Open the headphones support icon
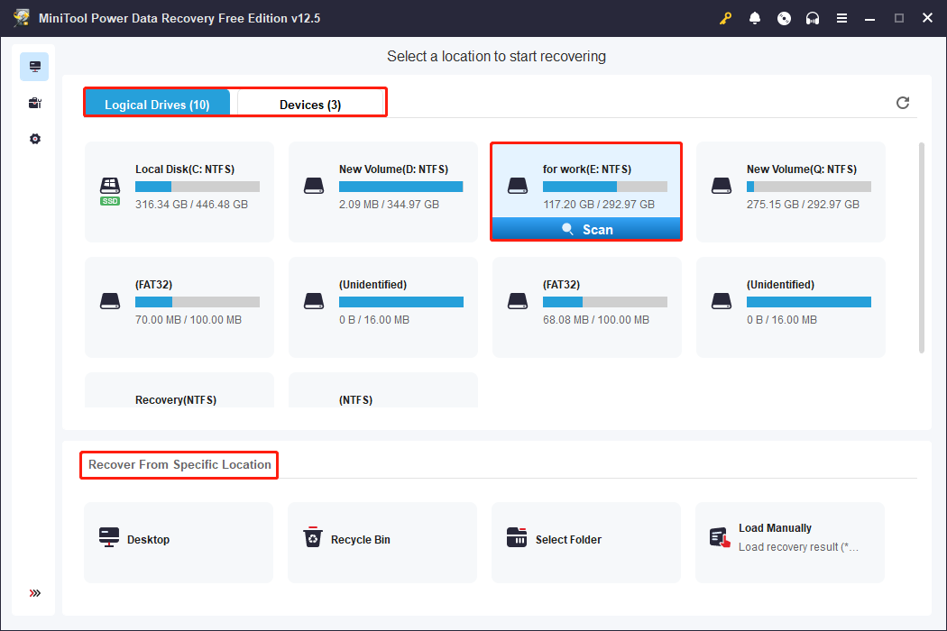This screenshot has width=947, height=631. point(813,18)
